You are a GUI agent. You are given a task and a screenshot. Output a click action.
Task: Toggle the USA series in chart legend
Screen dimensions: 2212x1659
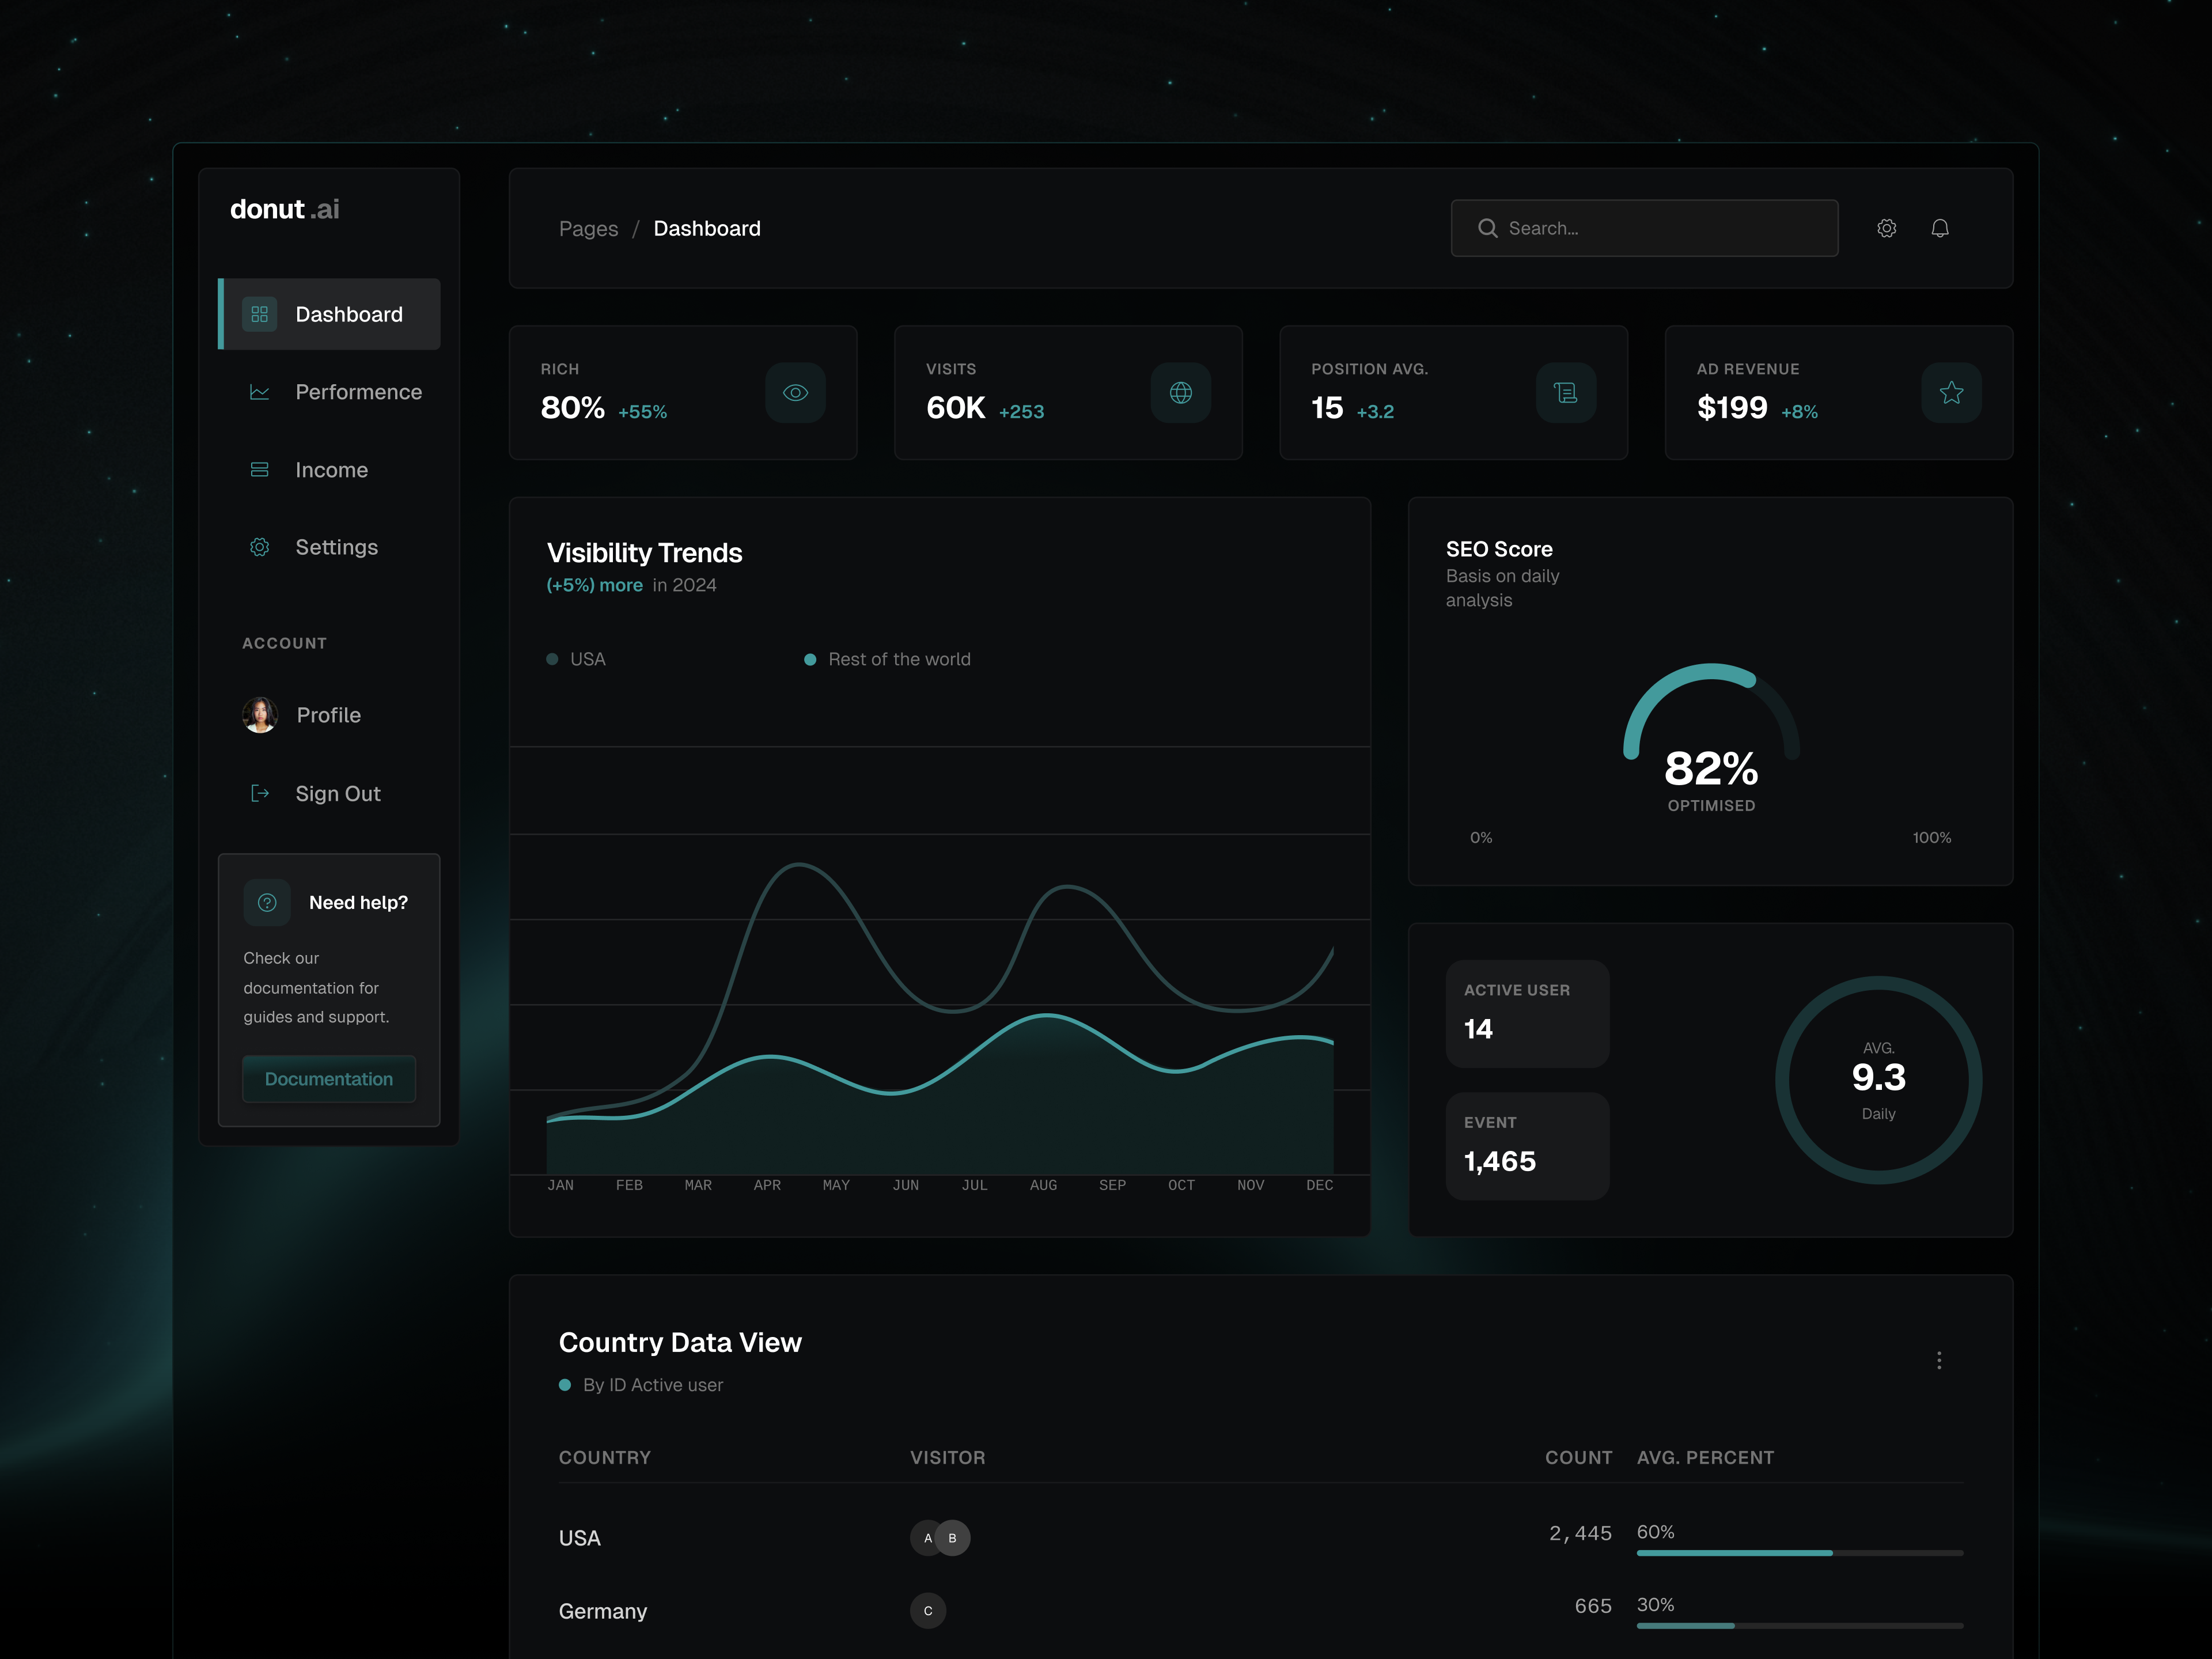pos(576,659)
